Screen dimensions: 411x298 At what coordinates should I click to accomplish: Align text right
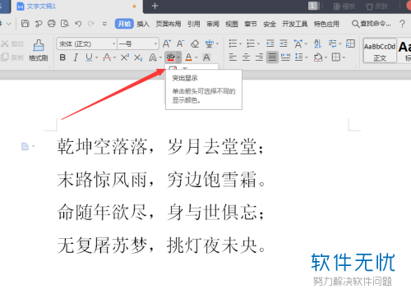coord(259,57)
